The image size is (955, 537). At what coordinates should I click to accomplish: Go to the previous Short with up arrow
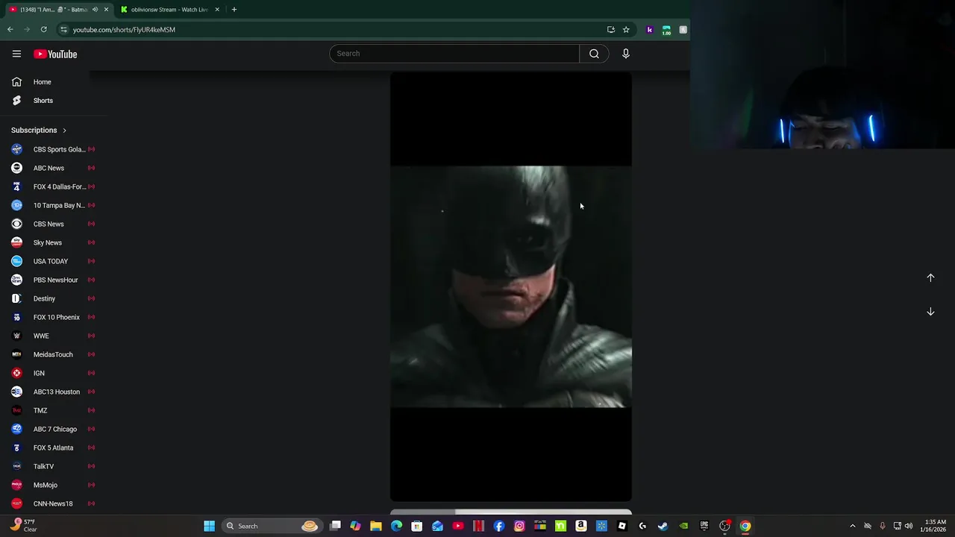930,277
